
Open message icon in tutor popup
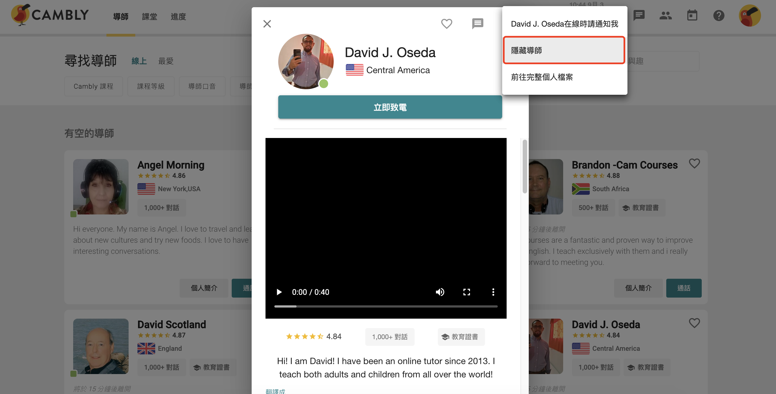pyautogui.click(x=478, y=24)
